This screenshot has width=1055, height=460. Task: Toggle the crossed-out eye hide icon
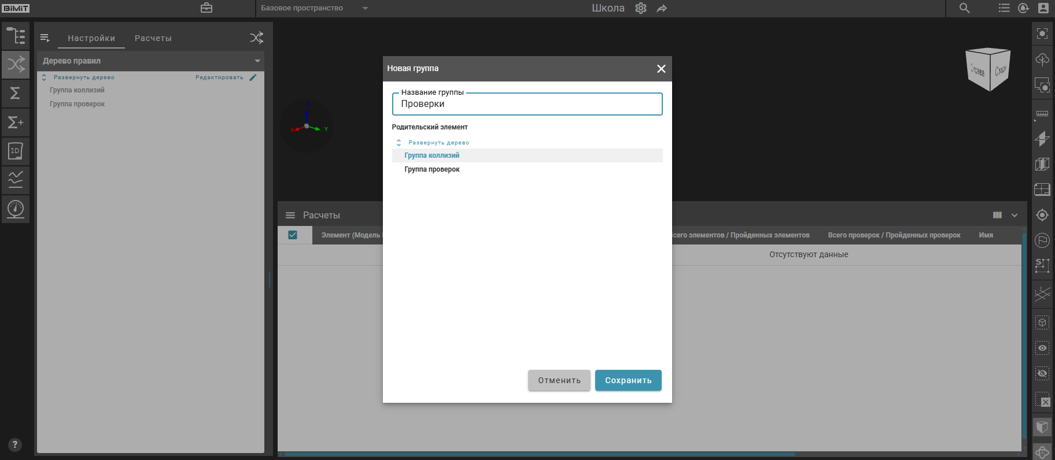[1042, 373]
